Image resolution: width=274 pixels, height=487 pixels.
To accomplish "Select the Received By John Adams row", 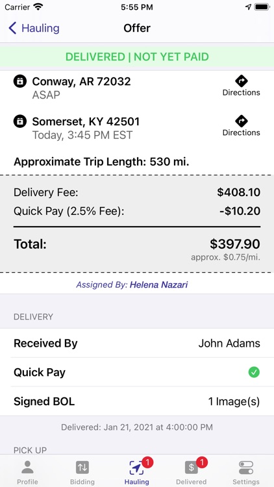I will (137, 343).
